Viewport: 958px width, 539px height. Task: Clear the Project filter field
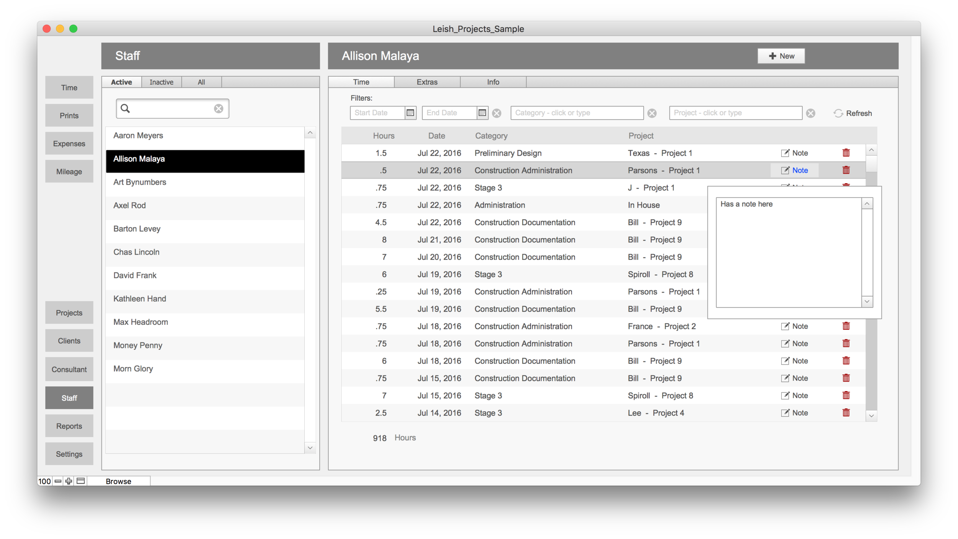pyautogui.click(x=810, y=113)
